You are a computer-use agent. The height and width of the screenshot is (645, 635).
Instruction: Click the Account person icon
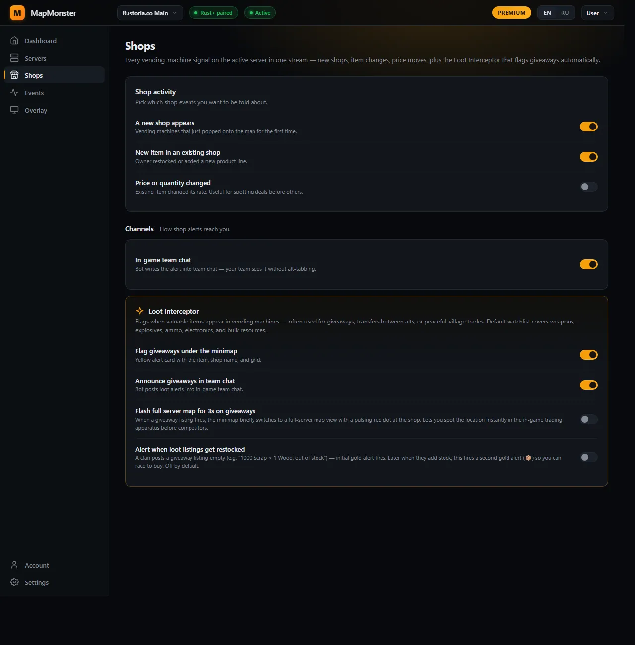coord(14,565)
